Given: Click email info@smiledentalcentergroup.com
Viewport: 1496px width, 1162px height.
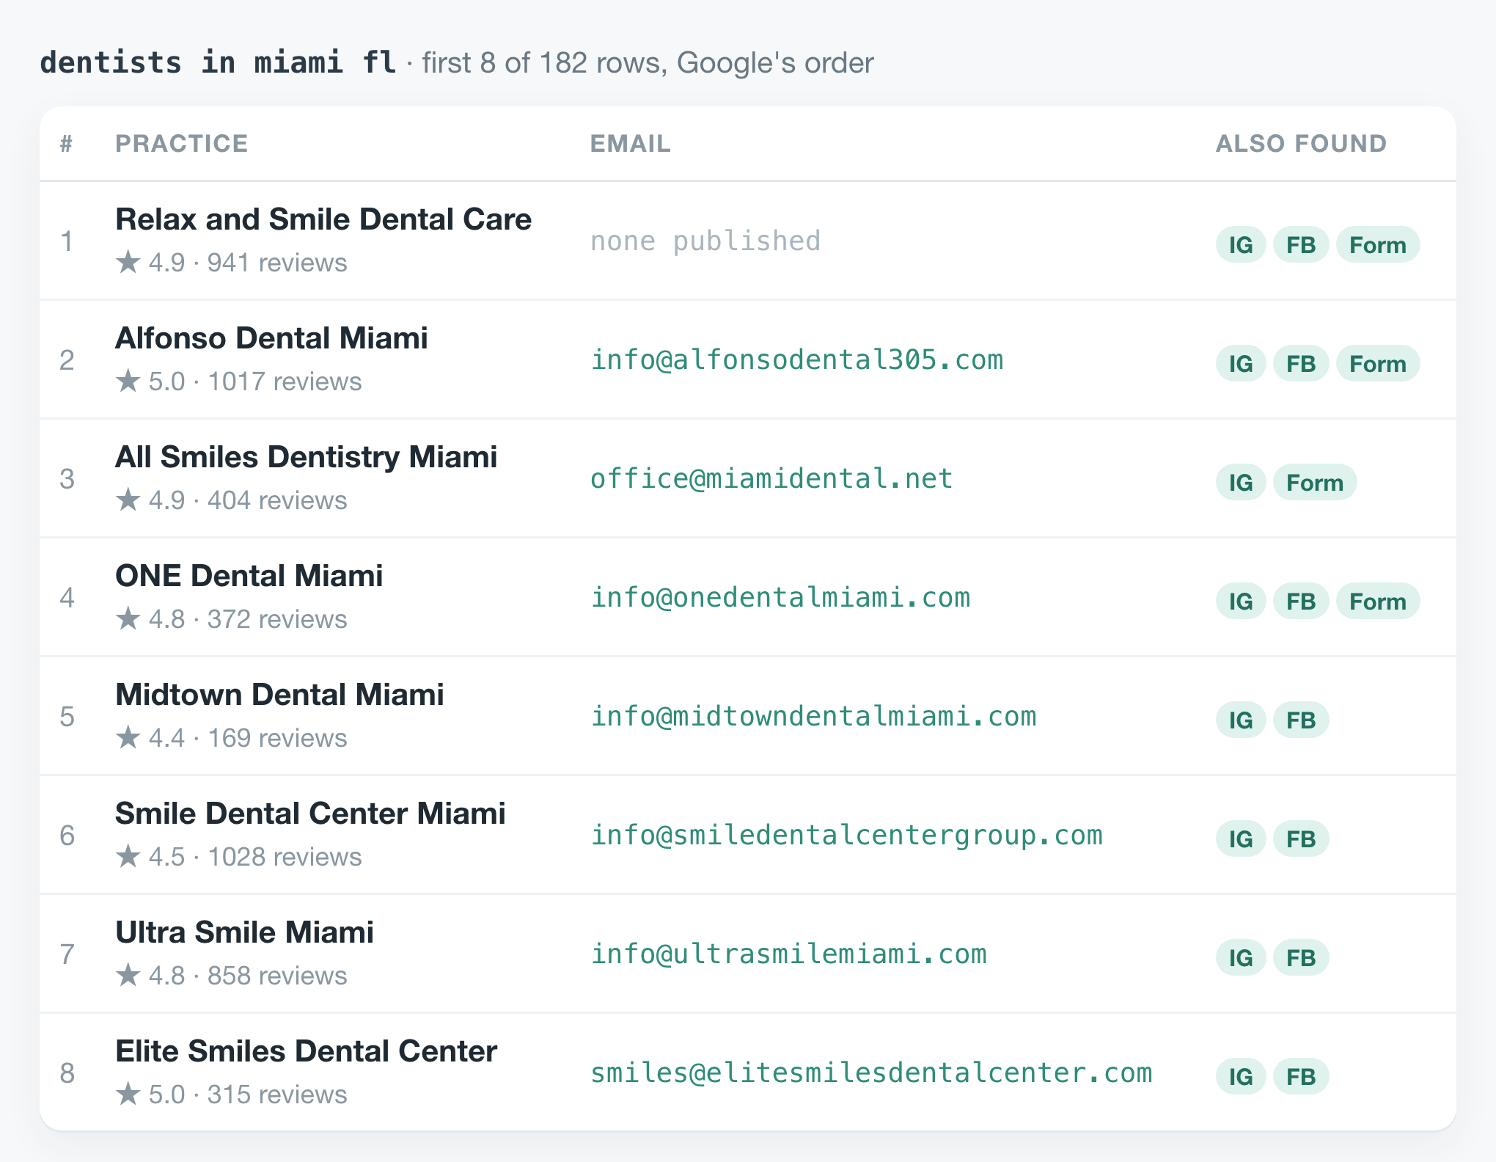Looking at the screenshot, I should click(x=846, y=836).
